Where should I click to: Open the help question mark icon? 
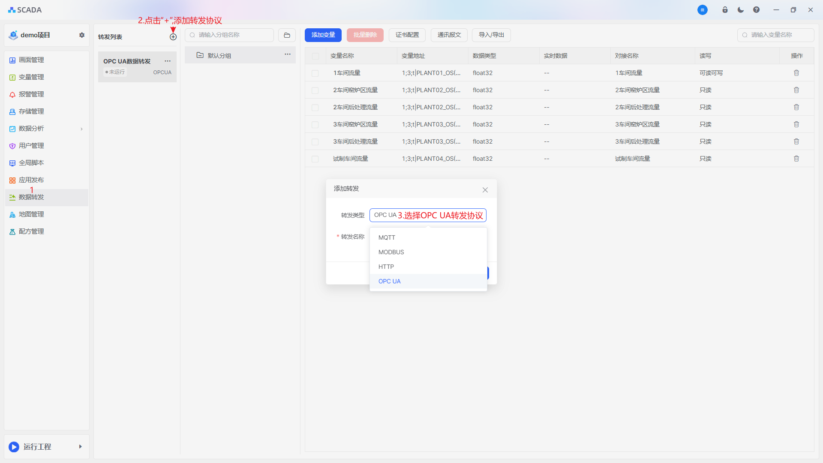click(756, 10)
